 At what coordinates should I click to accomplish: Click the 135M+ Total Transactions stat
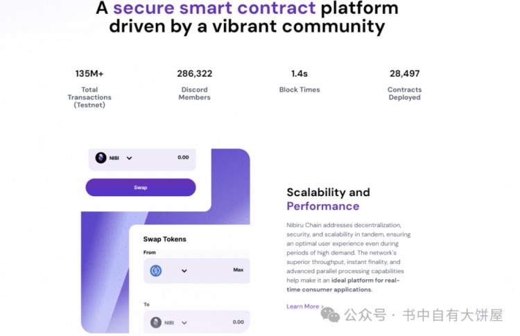click(89, 89)
